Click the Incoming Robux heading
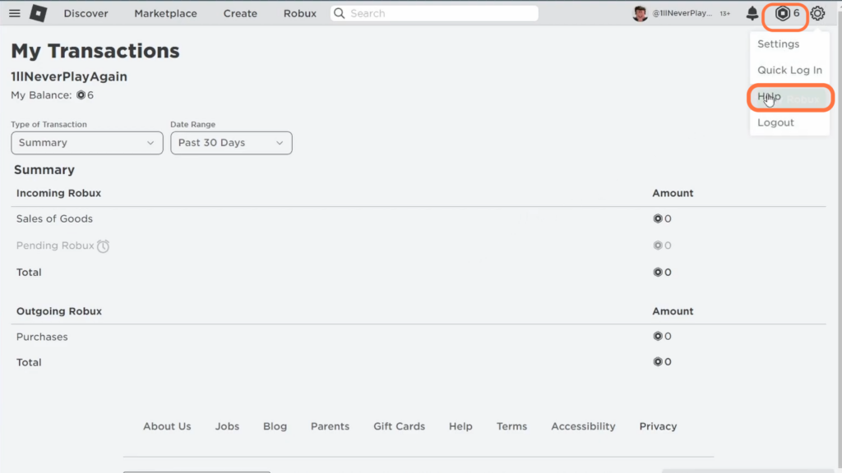 pyautogui.click(x=58, y=193)
